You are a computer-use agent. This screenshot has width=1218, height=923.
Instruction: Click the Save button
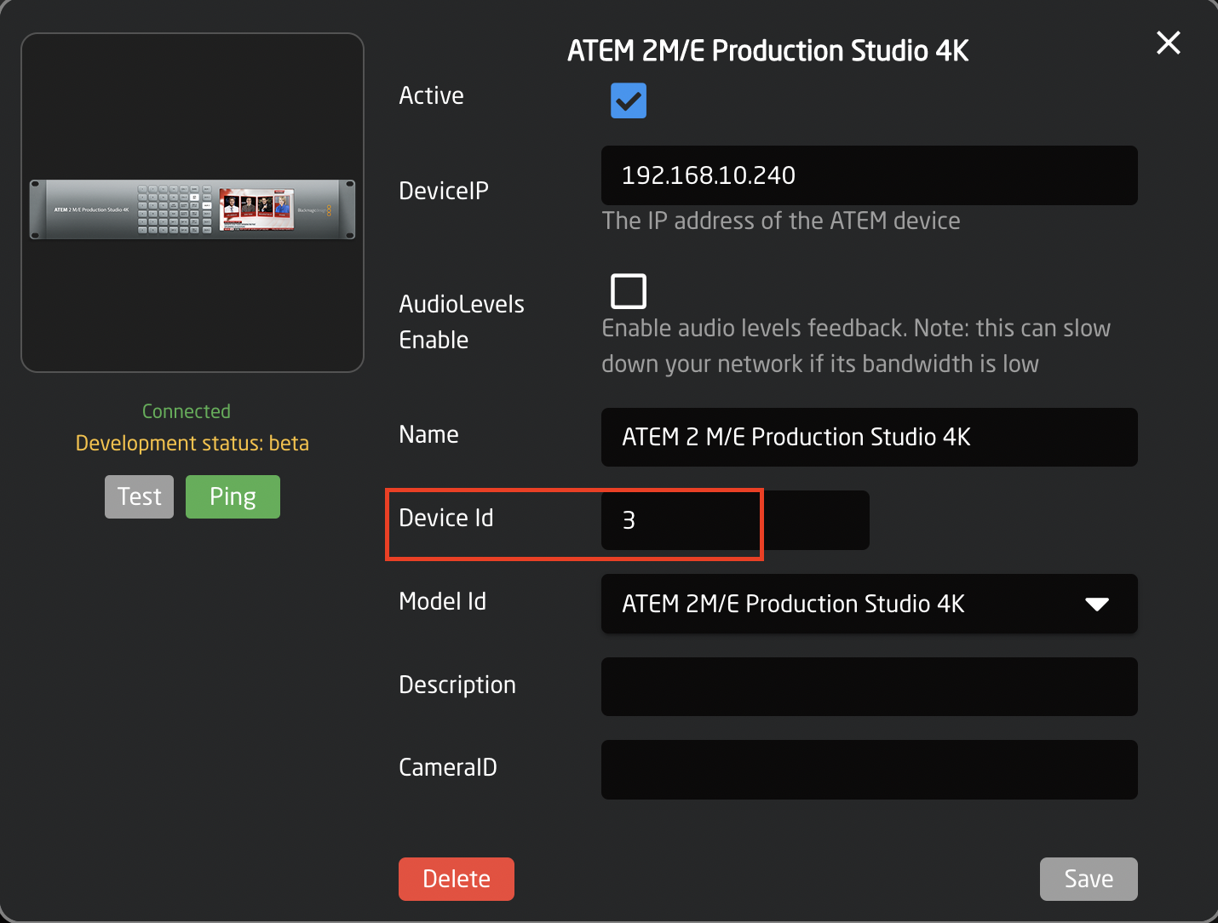(1089, 879)
